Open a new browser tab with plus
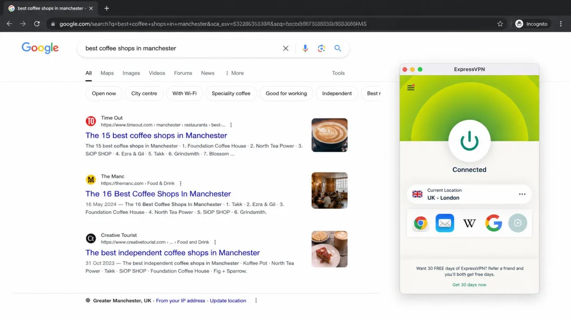Image resolution: width=571 pixels, height=321 pixels. click(x=107, y=8)
